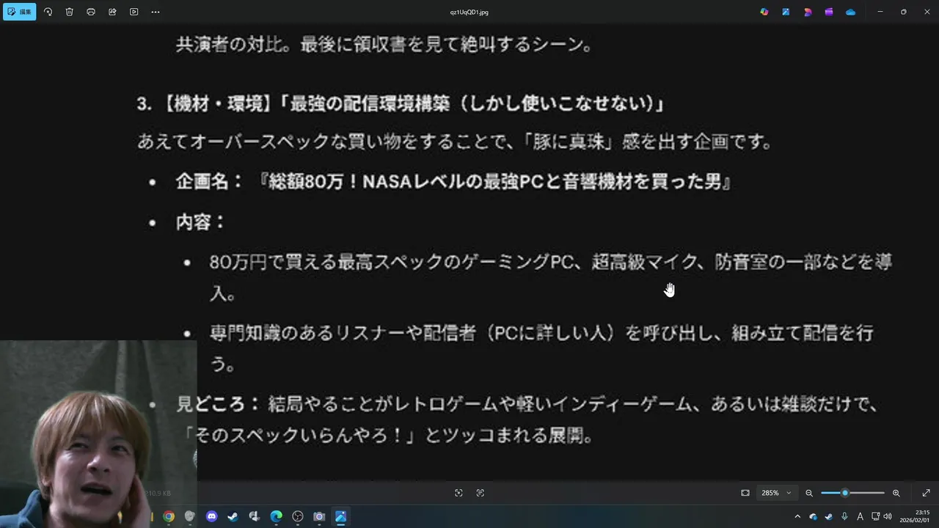This screenshot has height=528, width=939.
Task: Click the zoom out magnifier icon
Action: click(x=809, y=493)
